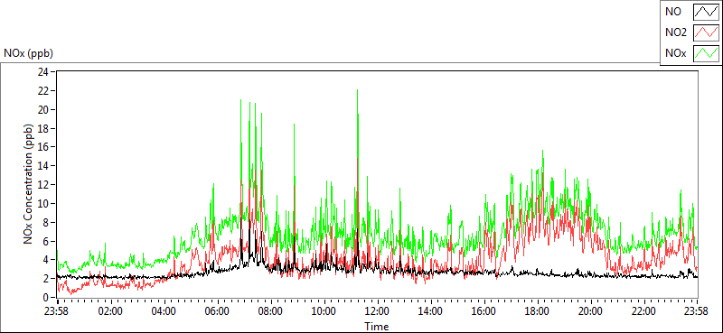
Task: Select the NOx legend label
Action: pos(675,53)
